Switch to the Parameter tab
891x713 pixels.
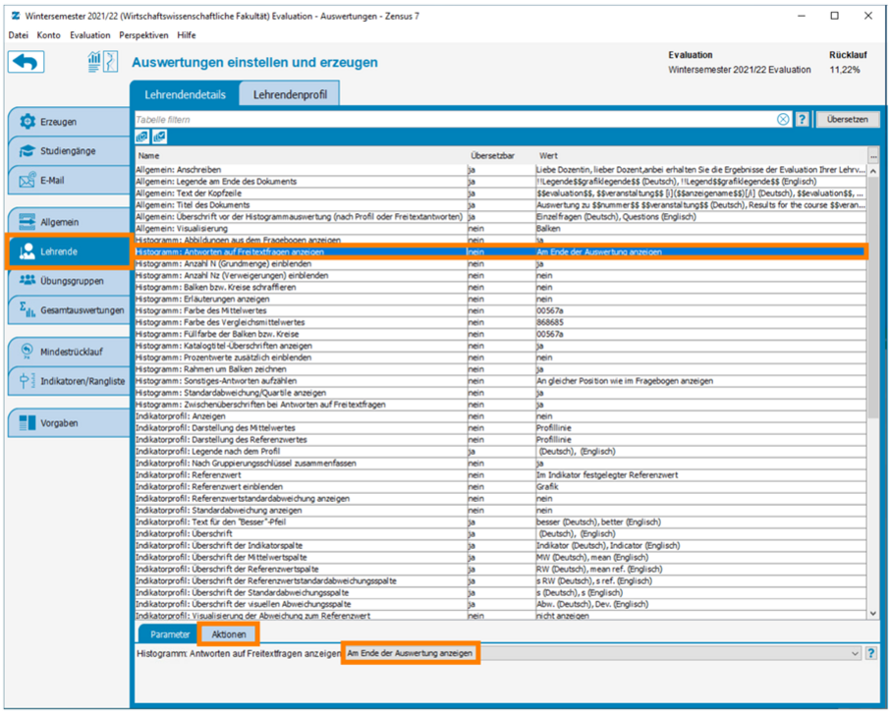click(169, 634)
